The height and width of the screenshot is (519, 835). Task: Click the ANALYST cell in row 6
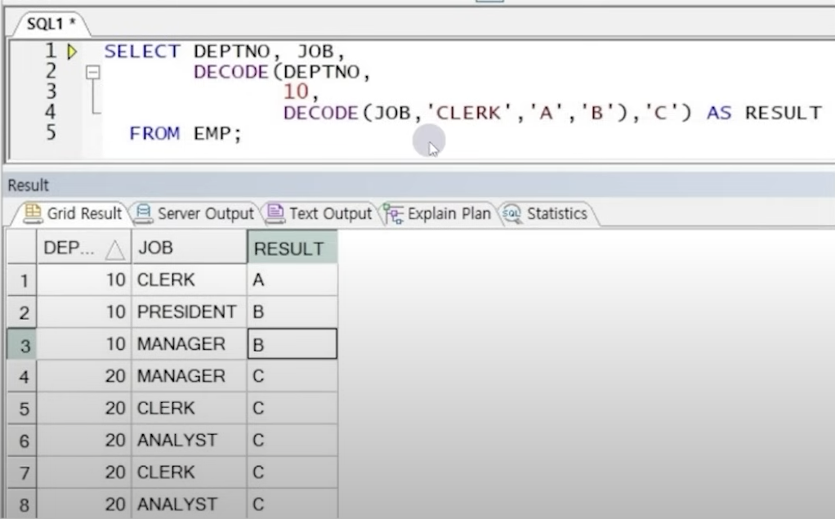(189, 440)
